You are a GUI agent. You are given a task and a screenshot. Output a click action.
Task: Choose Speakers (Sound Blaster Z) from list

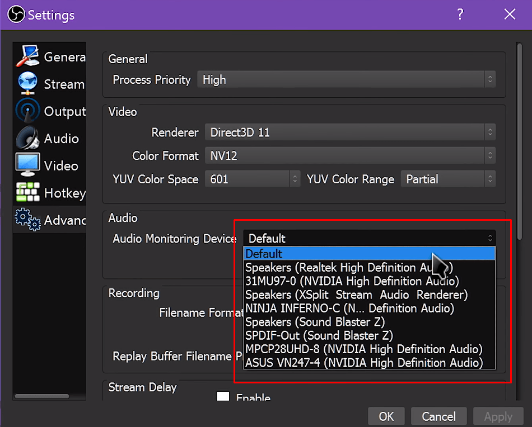pos(315,322)
